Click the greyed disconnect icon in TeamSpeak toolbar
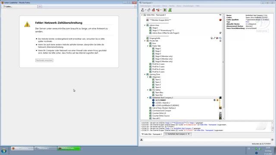276x155 pixels. coord(149,10)
